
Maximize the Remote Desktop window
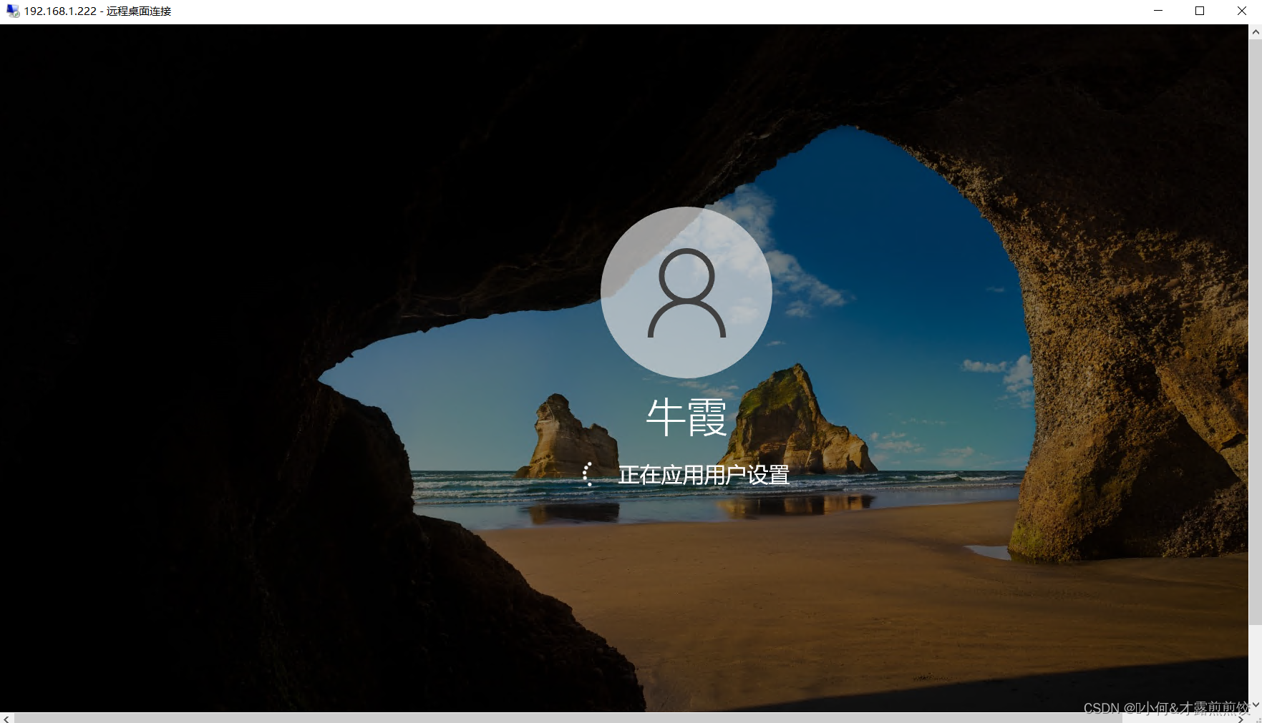coord(1200,11)
